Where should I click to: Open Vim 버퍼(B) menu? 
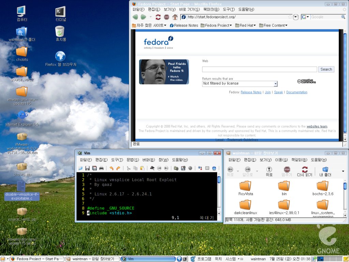pos(149,160)
